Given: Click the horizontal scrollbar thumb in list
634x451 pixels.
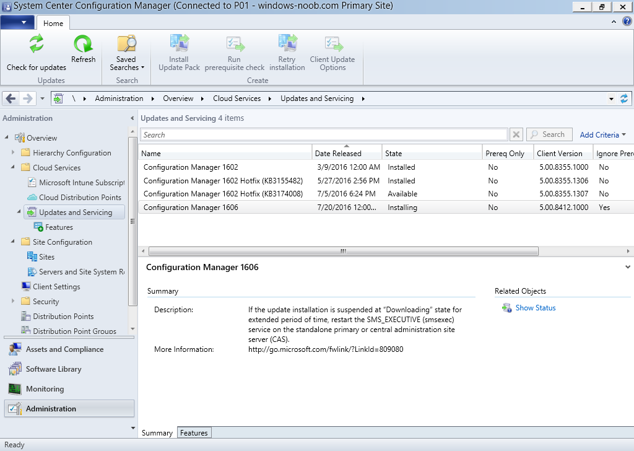Looking at the screenshot, I should click(x=343, y=251).
